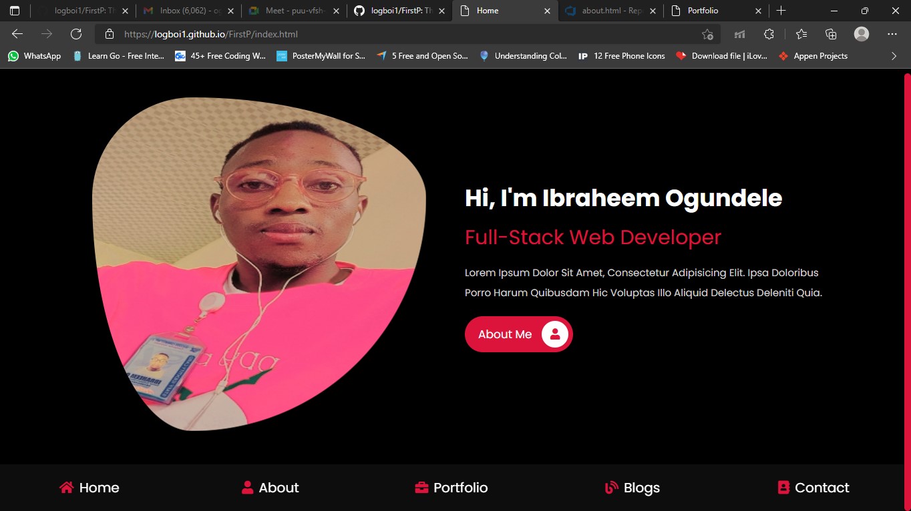Screen dimensions: 911x511
Task: Go back using the back arrow
Action: click(x=16, y=33)
